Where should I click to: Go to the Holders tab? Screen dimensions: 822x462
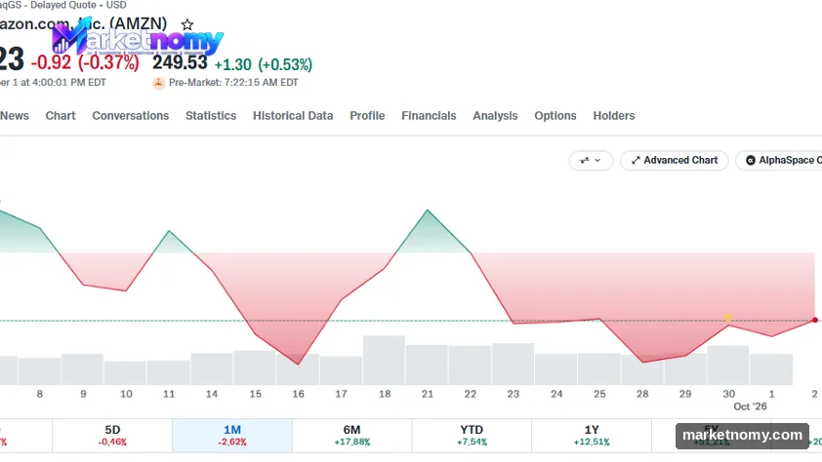point(614,116)
